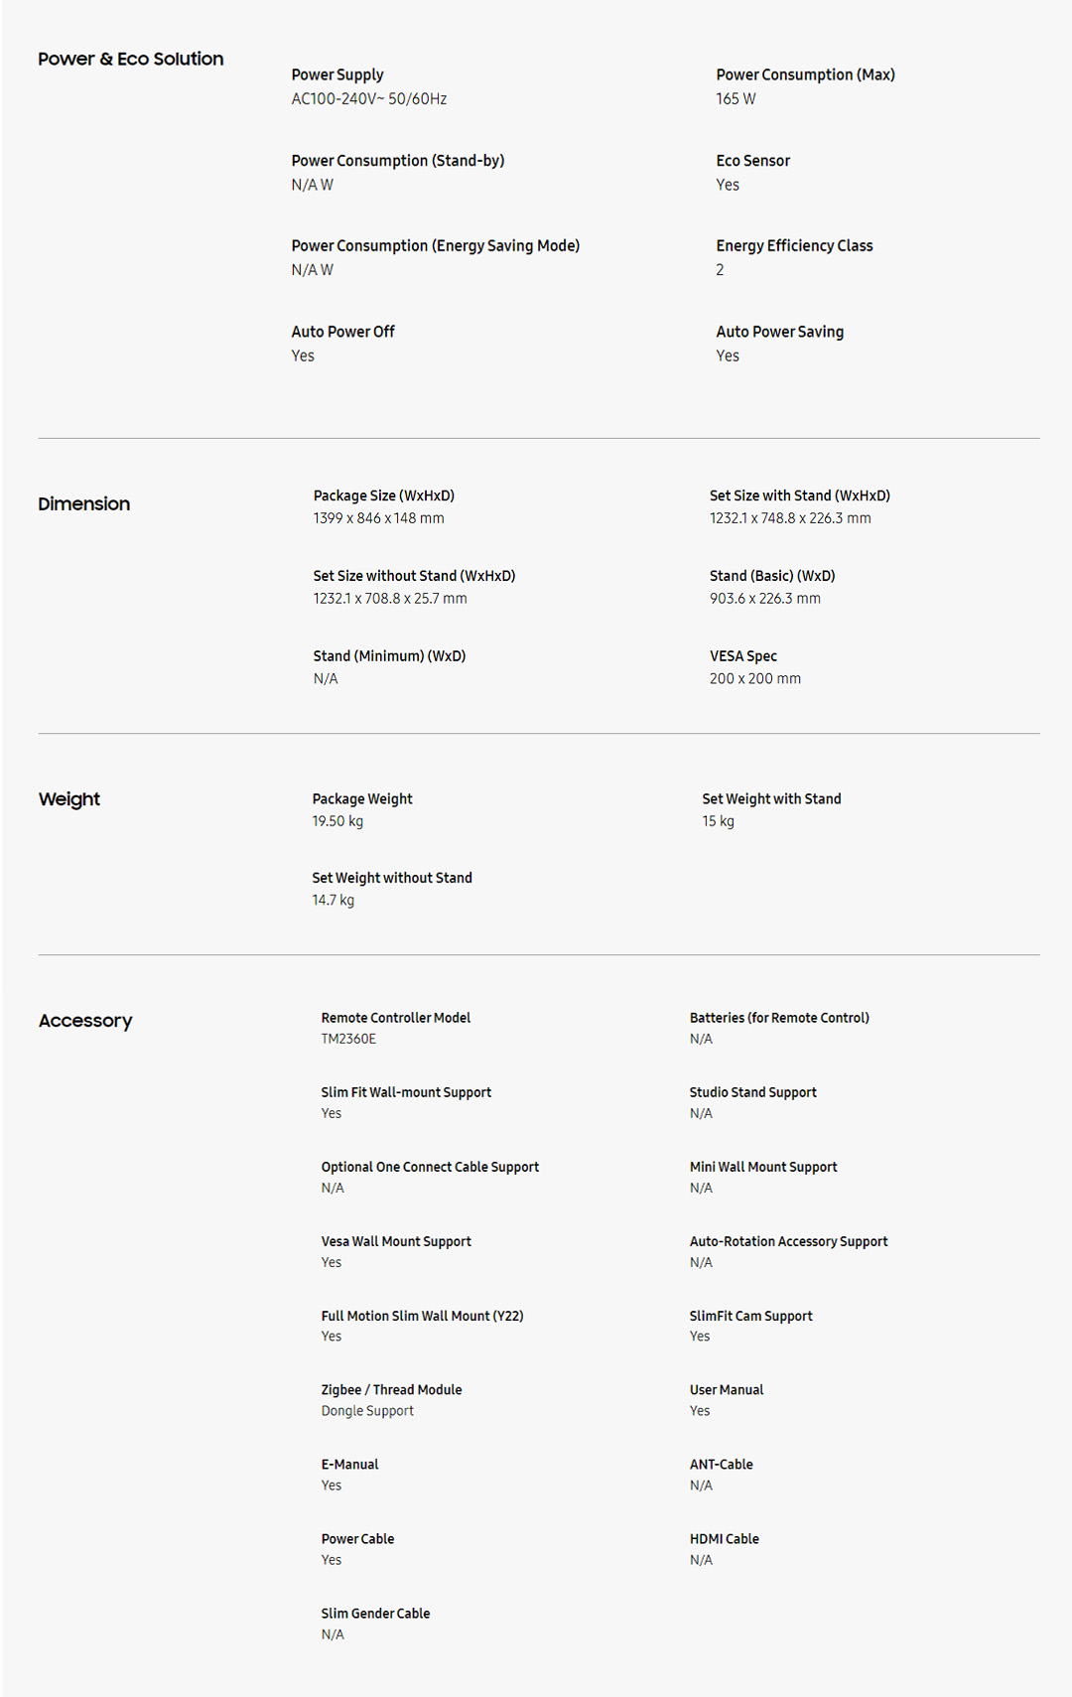This screenshot has width=1072, height=1697.
Task: Select the Power Supply label
Action: click(x=336, y=74)
